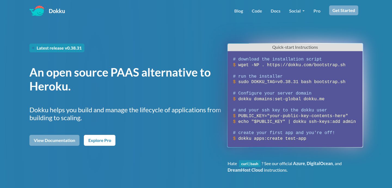Click the Quick-start Instructions title bar
392x188 pixels.
[x=295, y=47]
